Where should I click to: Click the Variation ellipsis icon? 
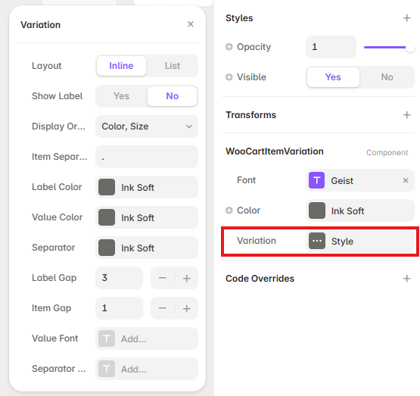tap(317, 241)
